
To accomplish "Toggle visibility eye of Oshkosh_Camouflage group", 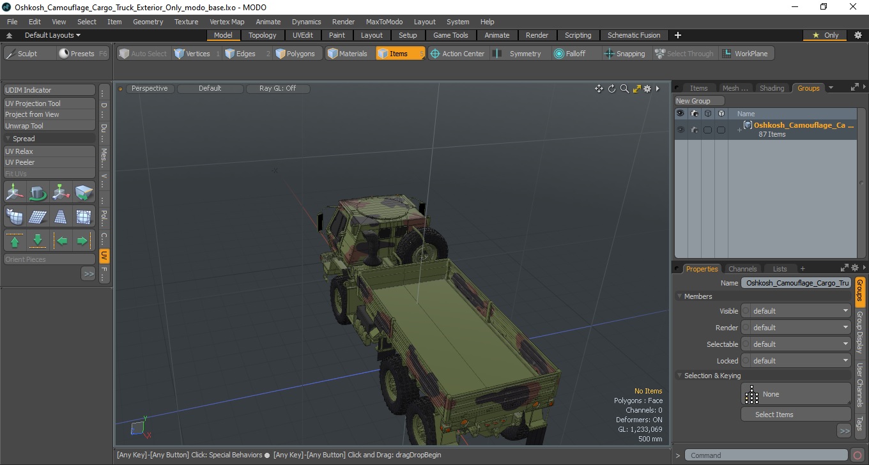I will 681,130.
